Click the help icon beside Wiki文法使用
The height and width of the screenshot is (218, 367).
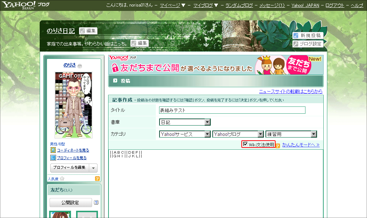[277, 146]
